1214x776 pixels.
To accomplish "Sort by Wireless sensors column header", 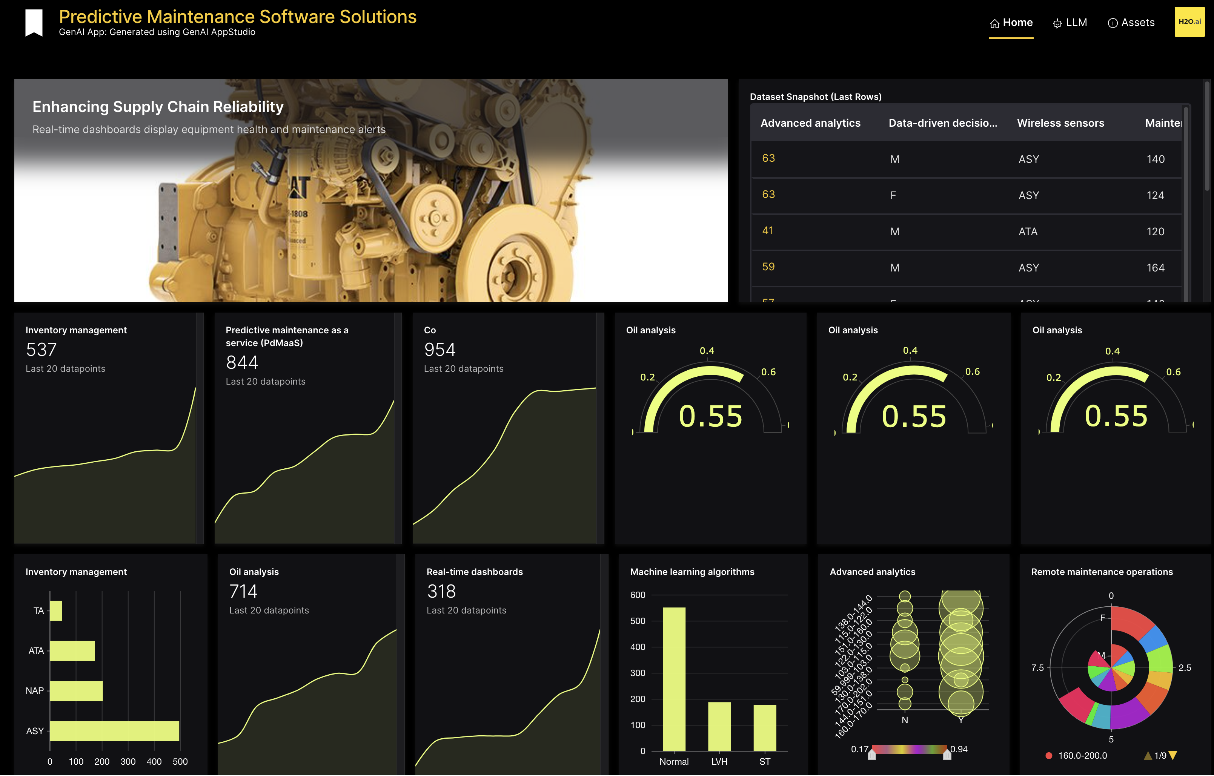I will point(1060,123).
